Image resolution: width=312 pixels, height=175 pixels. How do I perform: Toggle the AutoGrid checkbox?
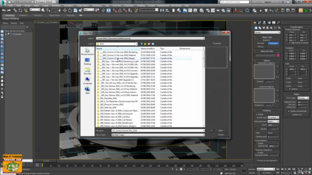point(260,40)
